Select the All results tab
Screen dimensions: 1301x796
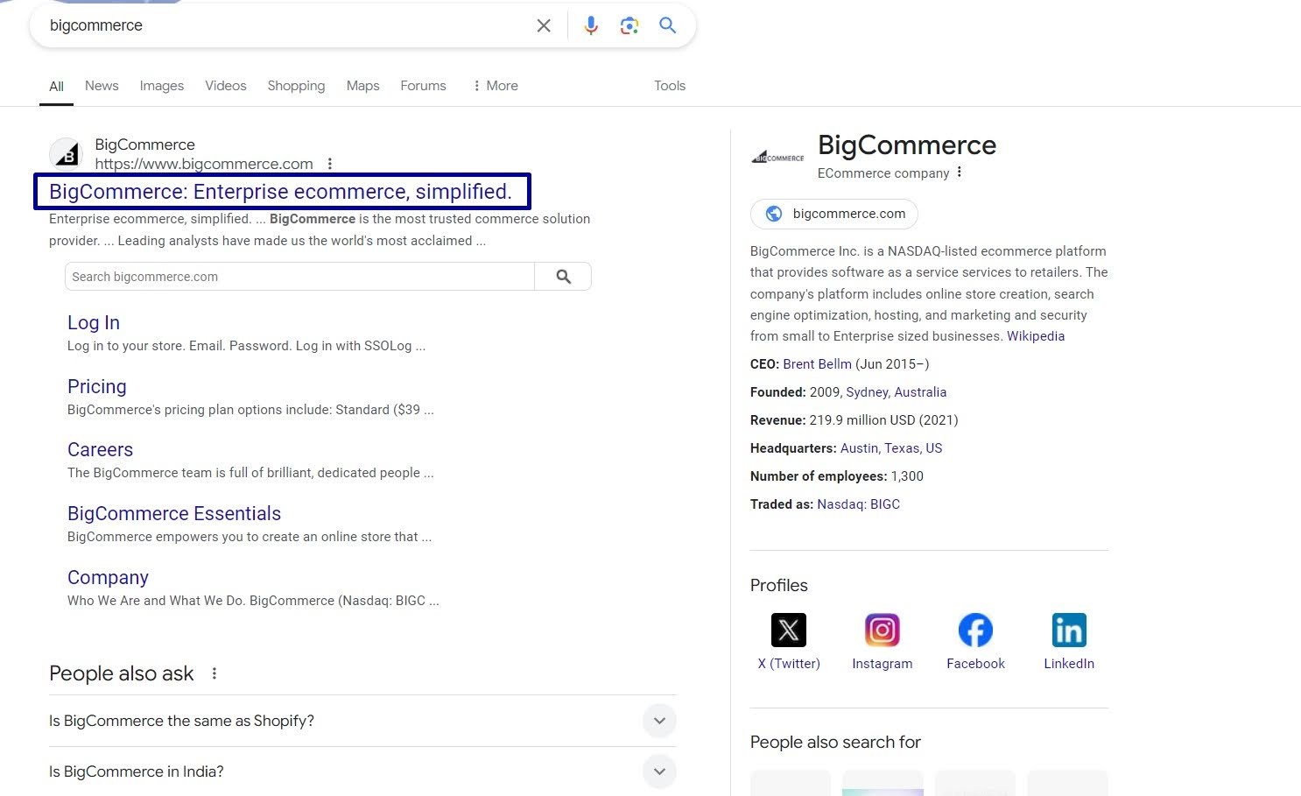pyautogui.click(x=57, y=86)
